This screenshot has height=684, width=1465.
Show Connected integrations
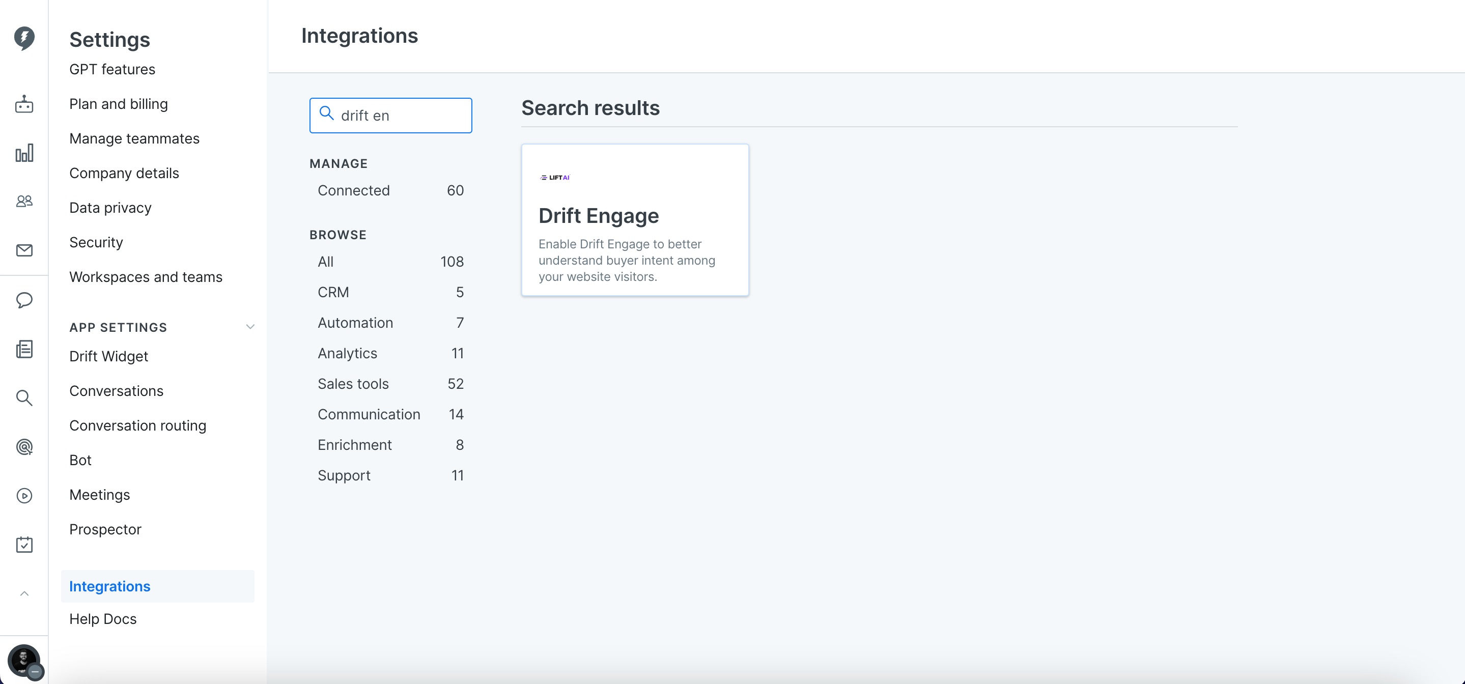pyautogui.click(x=391, y=190)
